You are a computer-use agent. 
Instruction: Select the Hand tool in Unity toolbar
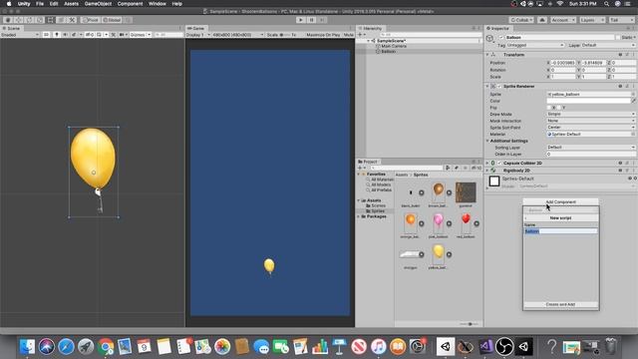tap(8, 20)
